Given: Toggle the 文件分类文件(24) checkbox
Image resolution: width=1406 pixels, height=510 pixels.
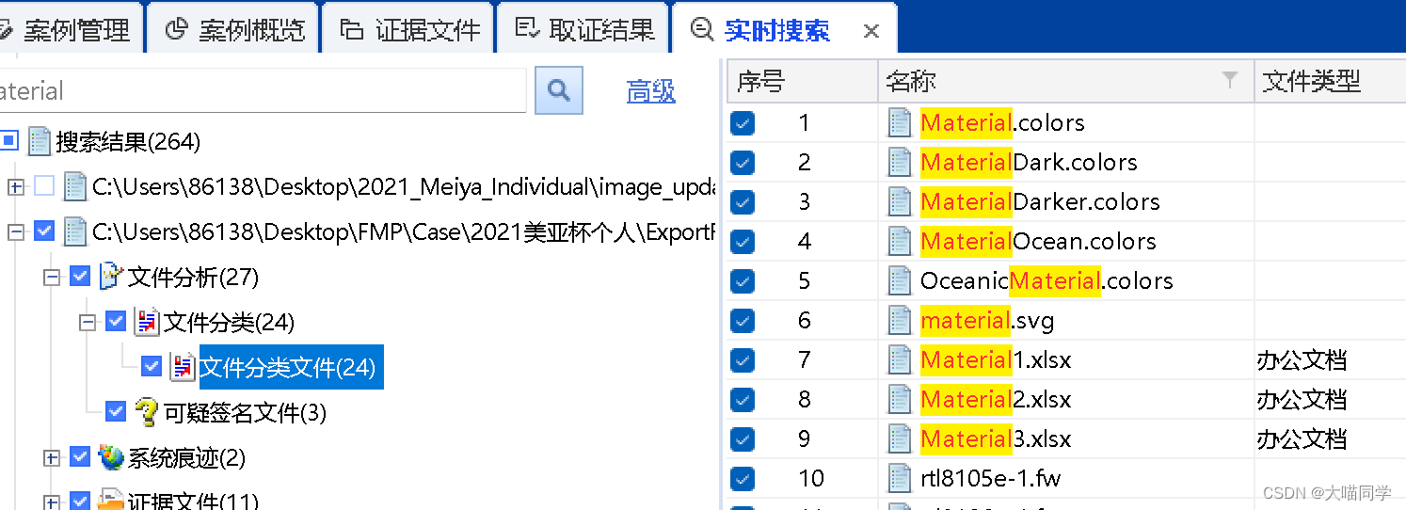Looking at the screenshot, I should [x=151, y=366].
